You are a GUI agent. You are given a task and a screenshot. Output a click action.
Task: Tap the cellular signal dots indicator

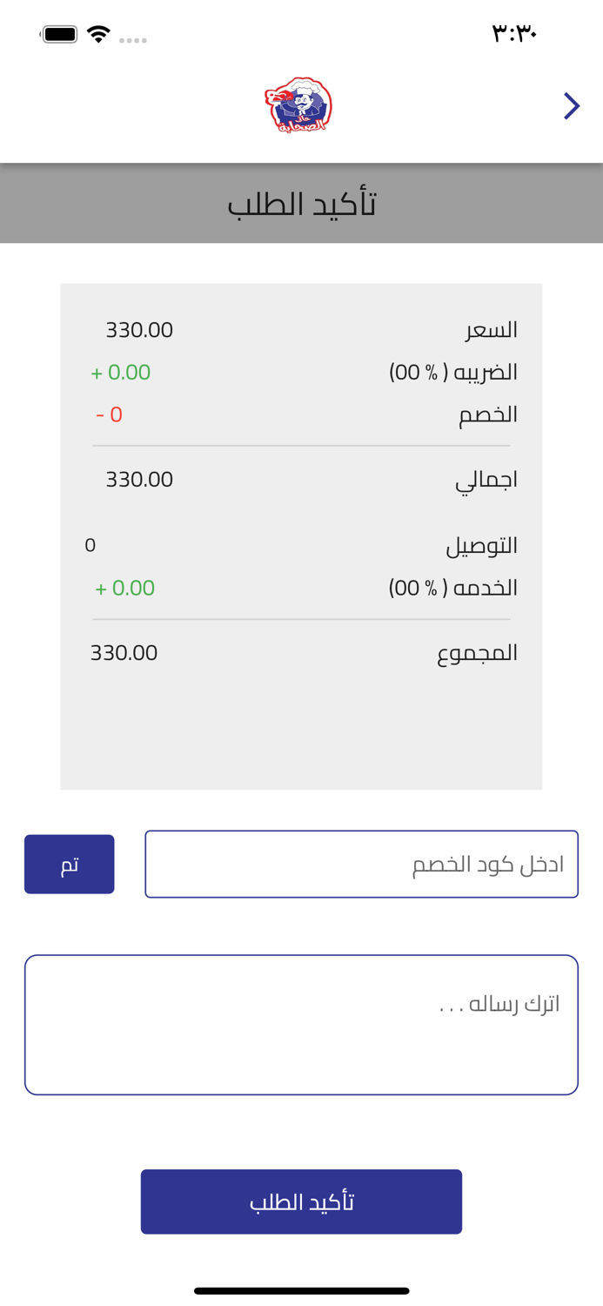click(134, 38)
